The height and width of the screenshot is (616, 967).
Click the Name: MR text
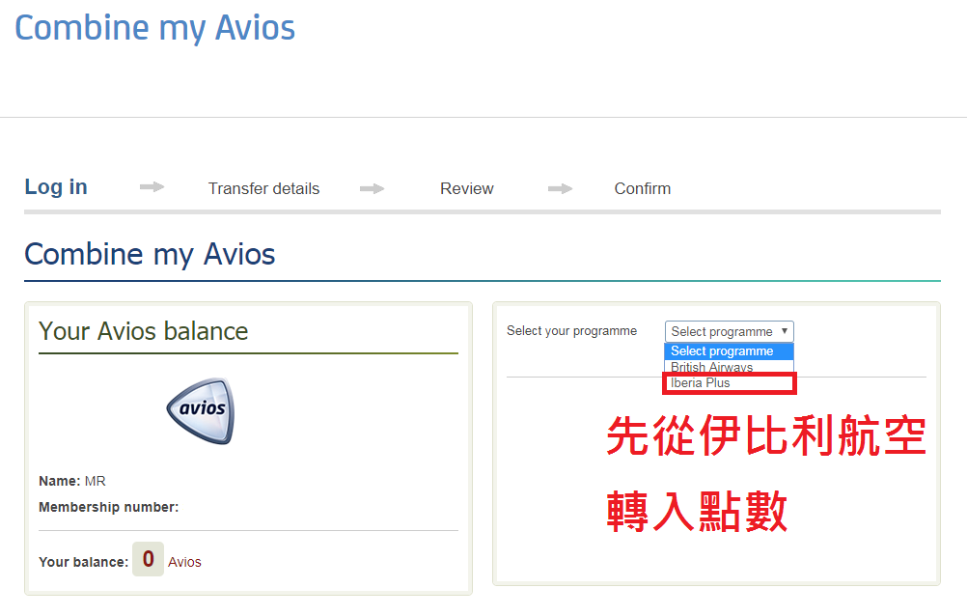click(x=72, y=481)
